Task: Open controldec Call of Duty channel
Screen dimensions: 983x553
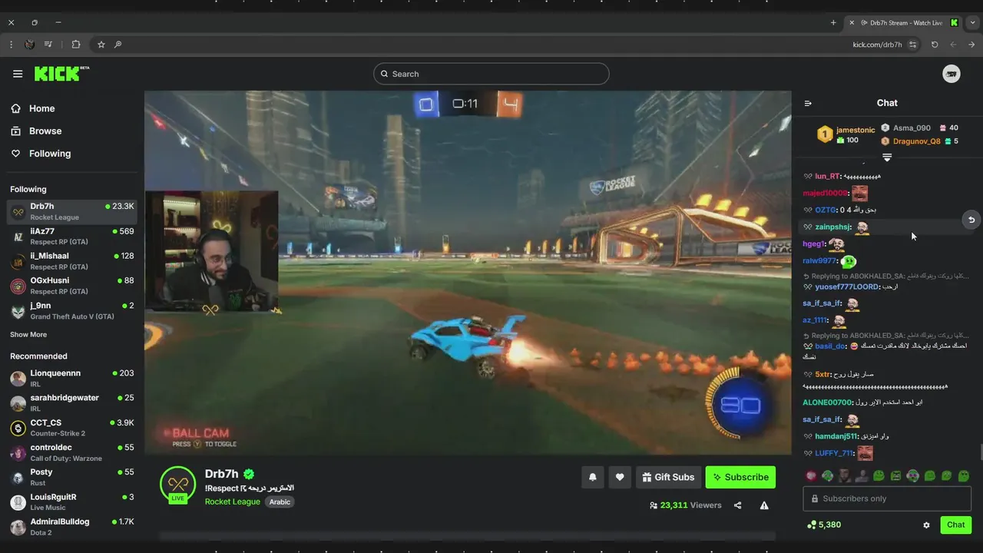Action: tap(72, 452)
